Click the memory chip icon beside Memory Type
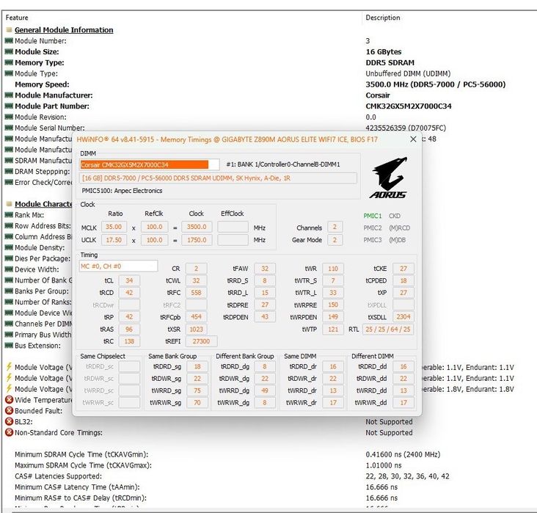Viewport: 537px width, 513px height. point(10,62)
